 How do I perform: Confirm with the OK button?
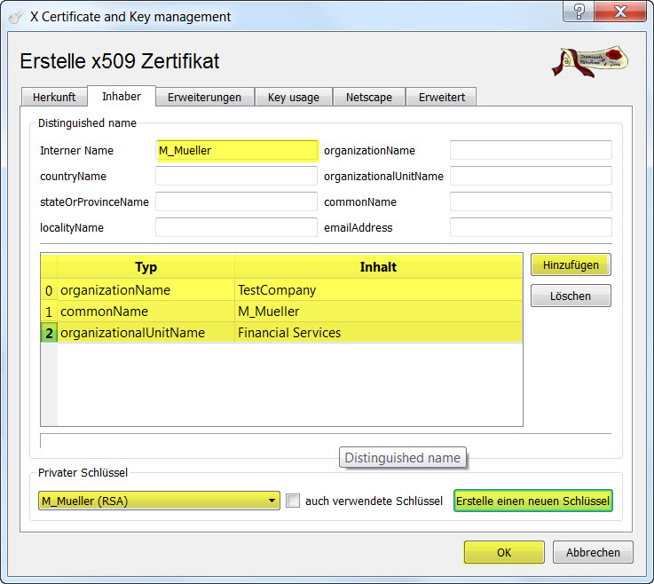coord(503,552)
